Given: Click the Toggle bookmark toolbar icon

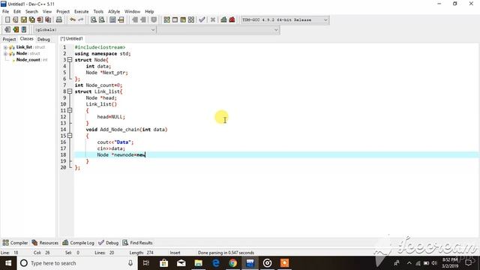Looking at the screenshot, I should 154,20.
